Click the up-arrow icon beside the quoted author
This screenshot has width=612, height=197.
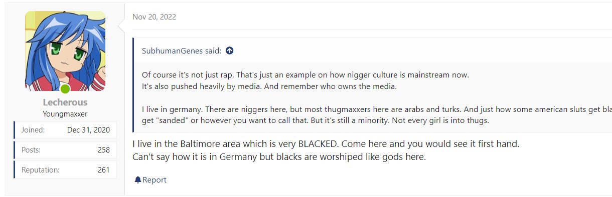click(230, 50)
